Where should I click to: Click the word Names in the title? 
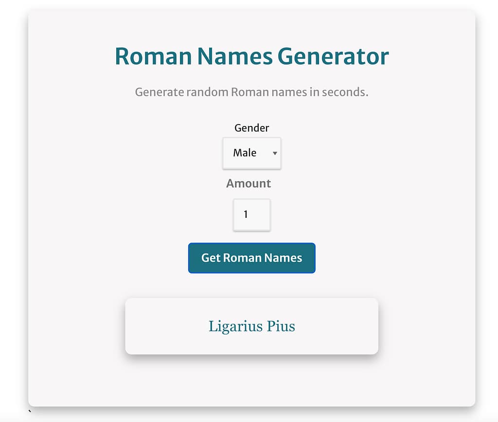click(235, 56)
